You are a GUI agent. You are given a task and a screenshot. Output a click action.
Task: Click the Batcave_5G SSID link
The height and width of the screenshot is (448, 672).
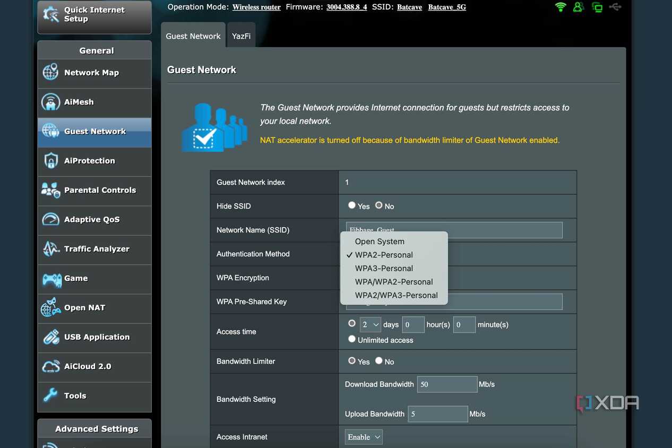coord(447,7)
